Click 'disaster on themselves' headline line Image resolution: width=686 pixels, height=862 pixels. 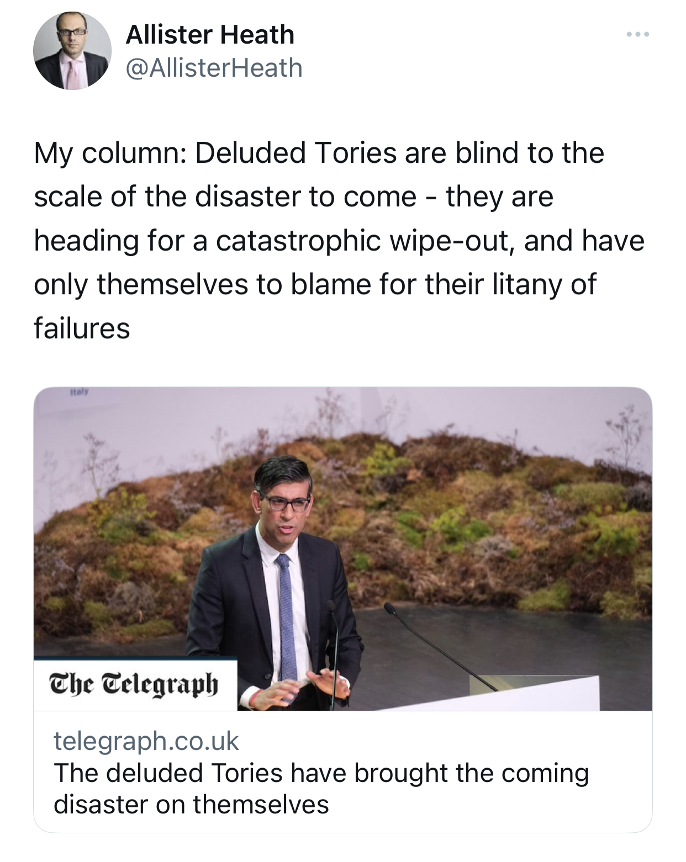[x=191, y=804]
